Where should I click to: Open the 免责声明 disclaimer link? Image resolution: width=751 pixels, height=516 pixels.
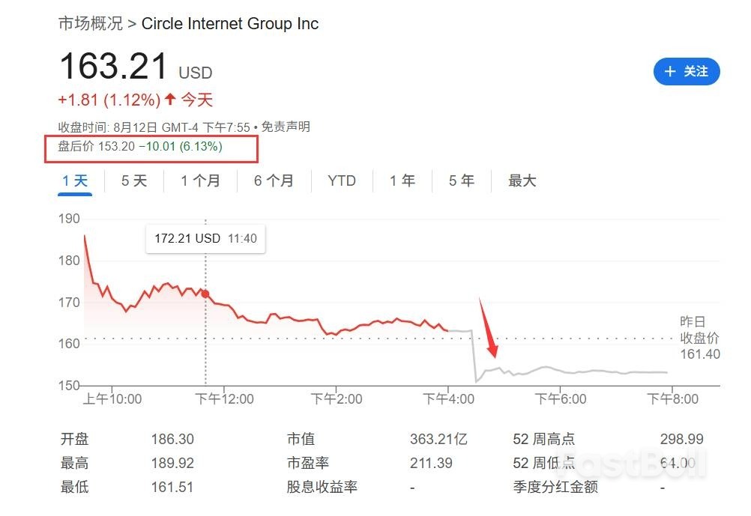pos(285,126)
